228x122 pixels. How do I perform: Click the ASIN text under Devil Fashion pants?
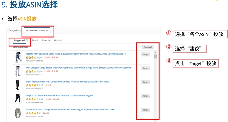(x=35, y=89)
